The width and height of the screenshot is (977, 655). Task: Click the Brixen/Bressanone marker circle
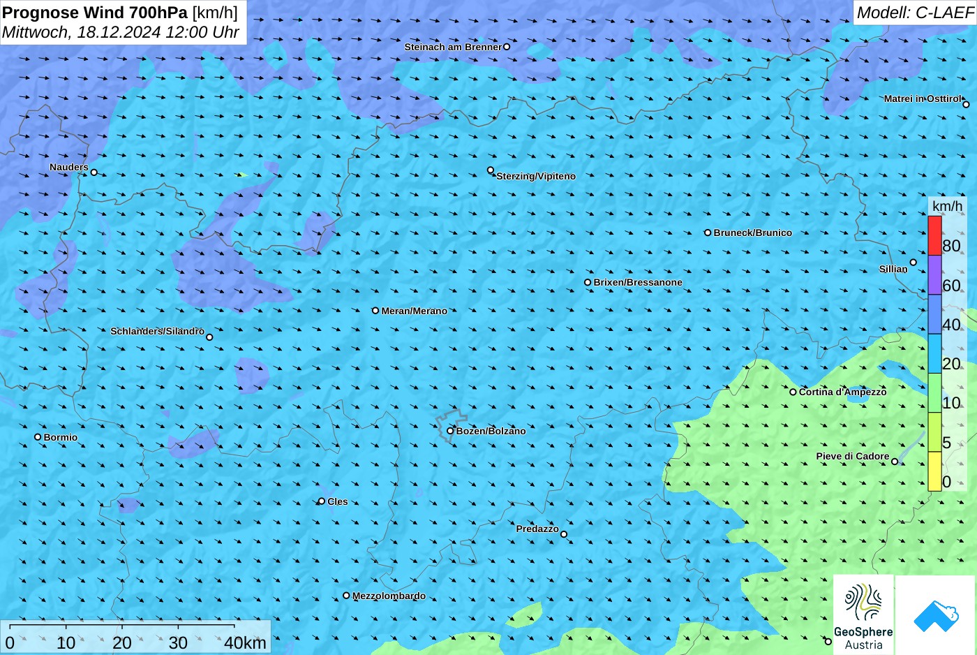[x=588, y=283]
